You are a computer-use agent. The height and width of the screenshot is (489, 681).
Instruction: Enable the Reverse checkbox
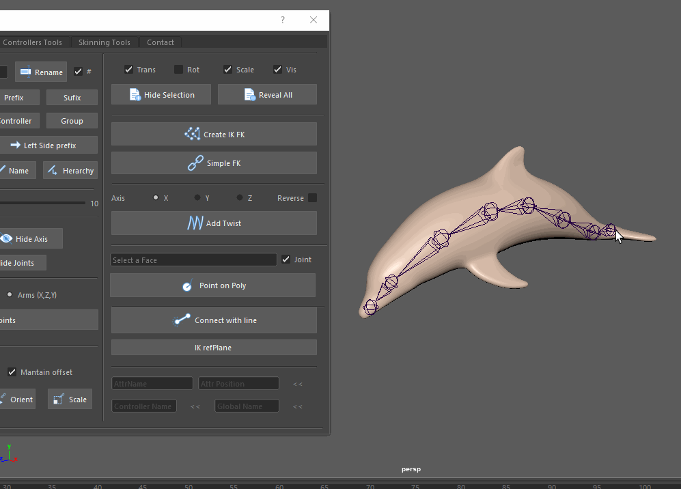(312, 198)
